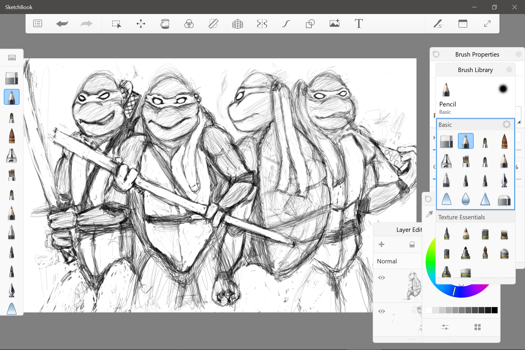Viewport: 525px width, 350px height.
Task: Choose the sharpened pencil in Texture Essentials
Action: point(466,234)
